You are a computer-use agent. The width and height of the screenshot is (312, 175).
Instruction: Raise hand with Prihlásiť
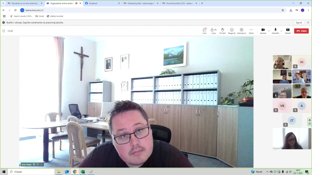tap(222, 31)
